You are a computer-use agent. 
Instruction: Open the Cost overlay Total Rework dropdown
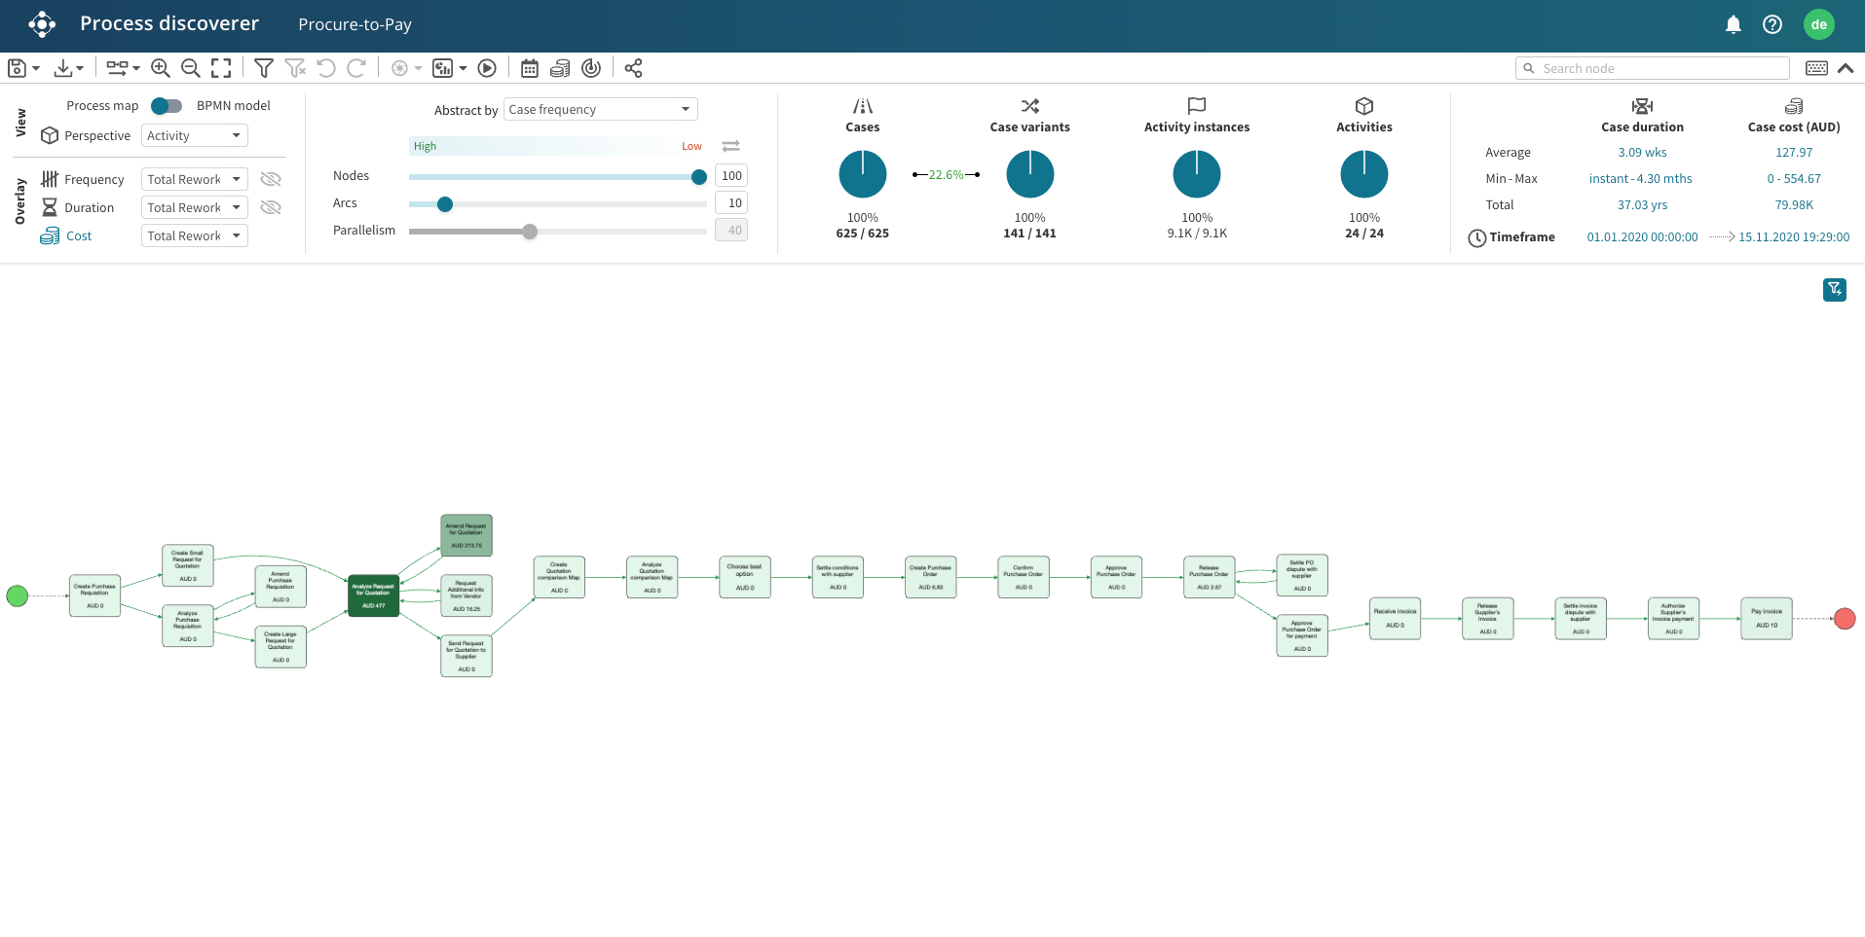coord(194,236)
